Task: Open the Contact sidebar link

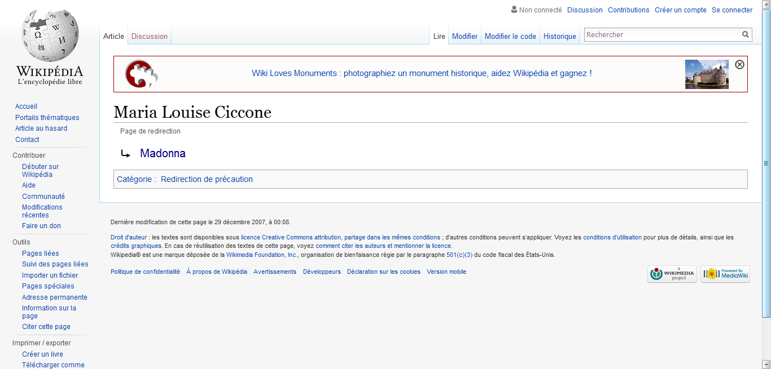Action: point(27,140)
